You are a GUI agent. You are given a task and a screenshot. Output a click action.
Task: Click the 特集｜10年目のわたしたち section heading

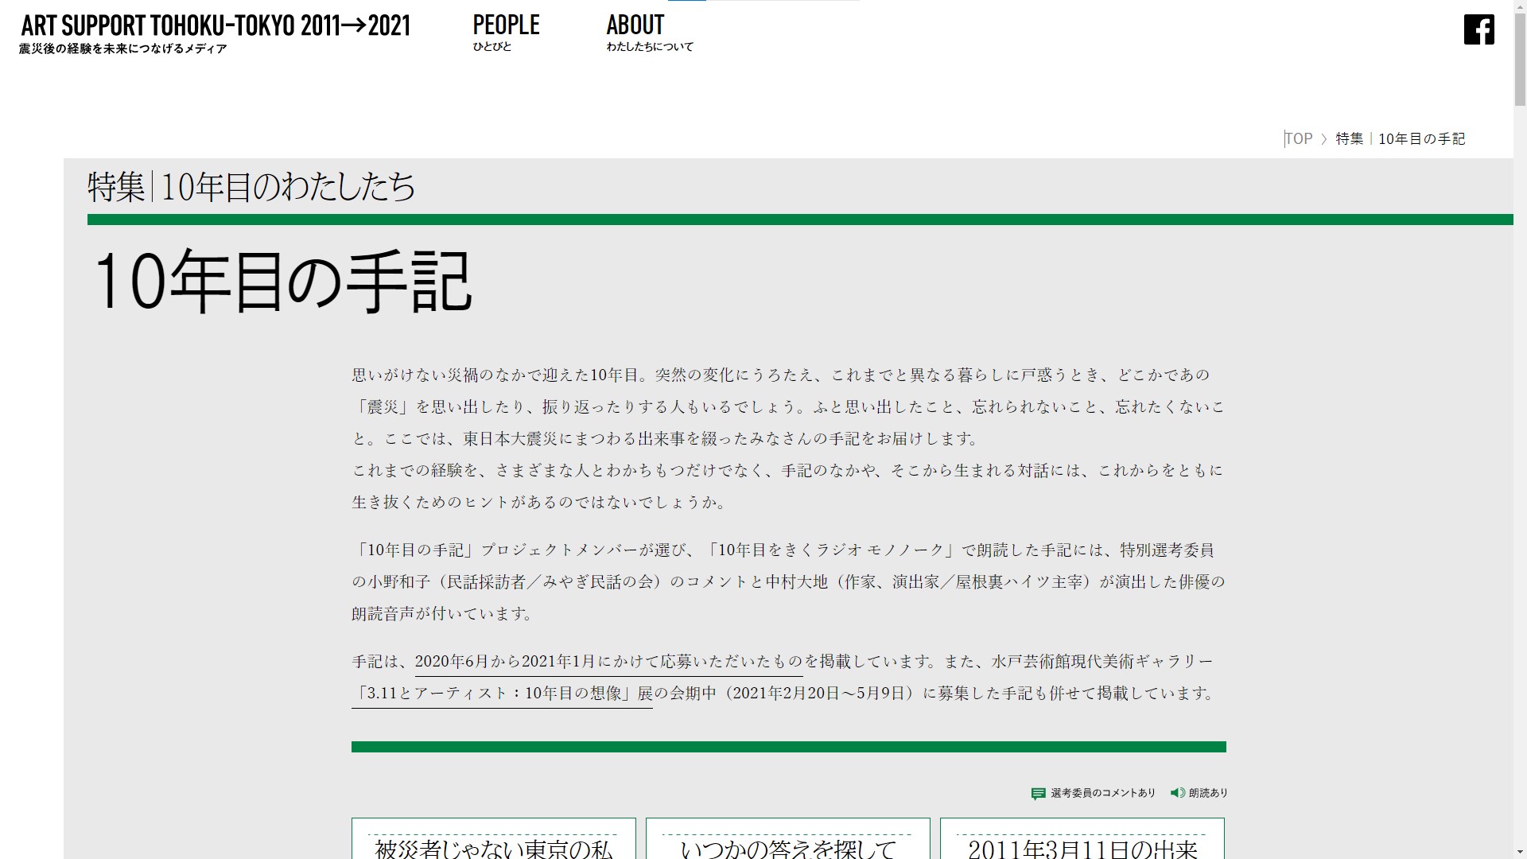tap(251, 187)
